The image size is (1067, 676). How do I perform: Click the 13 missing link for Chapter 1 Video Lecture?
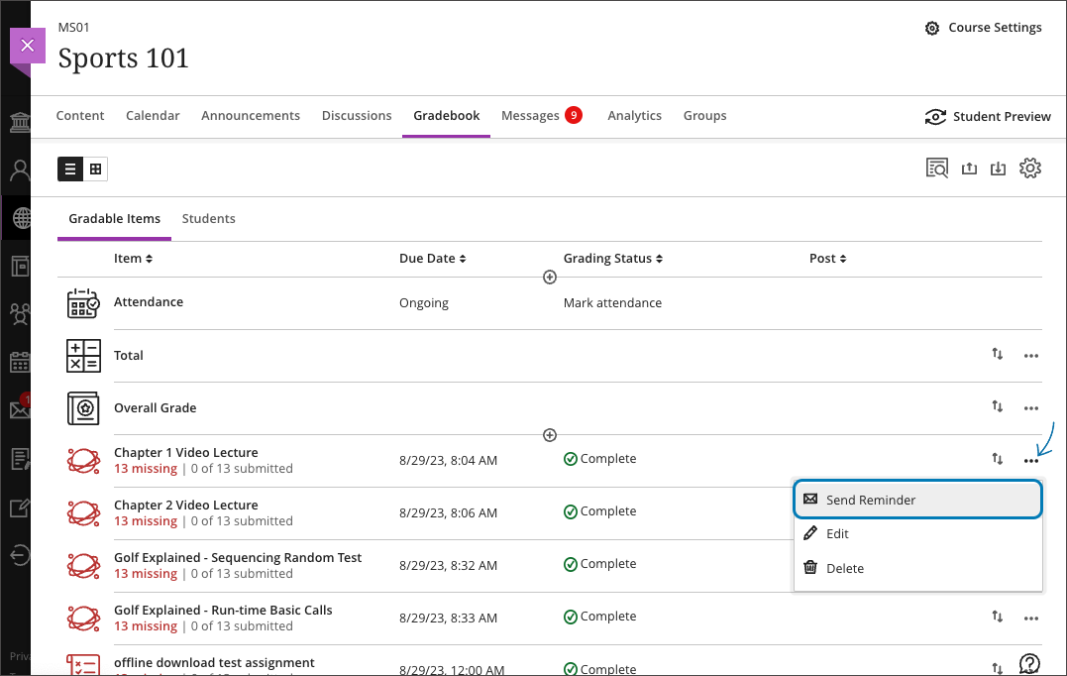point(146,468)
